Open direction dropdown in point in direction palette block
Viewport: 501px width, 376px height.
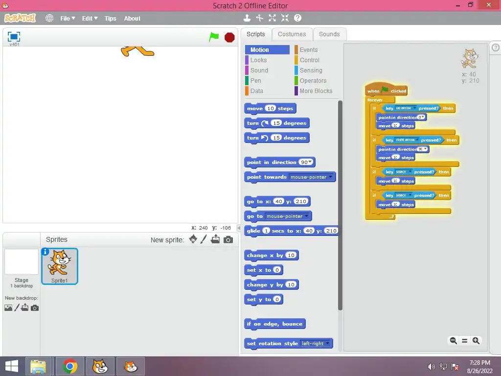pos(310,162)
